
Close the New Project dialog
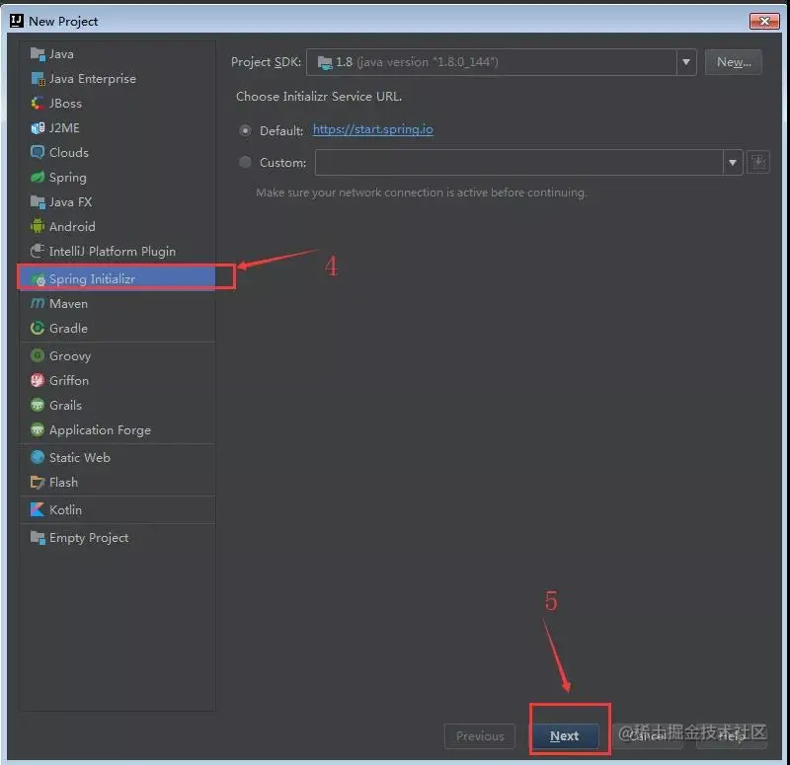point(763,21)
